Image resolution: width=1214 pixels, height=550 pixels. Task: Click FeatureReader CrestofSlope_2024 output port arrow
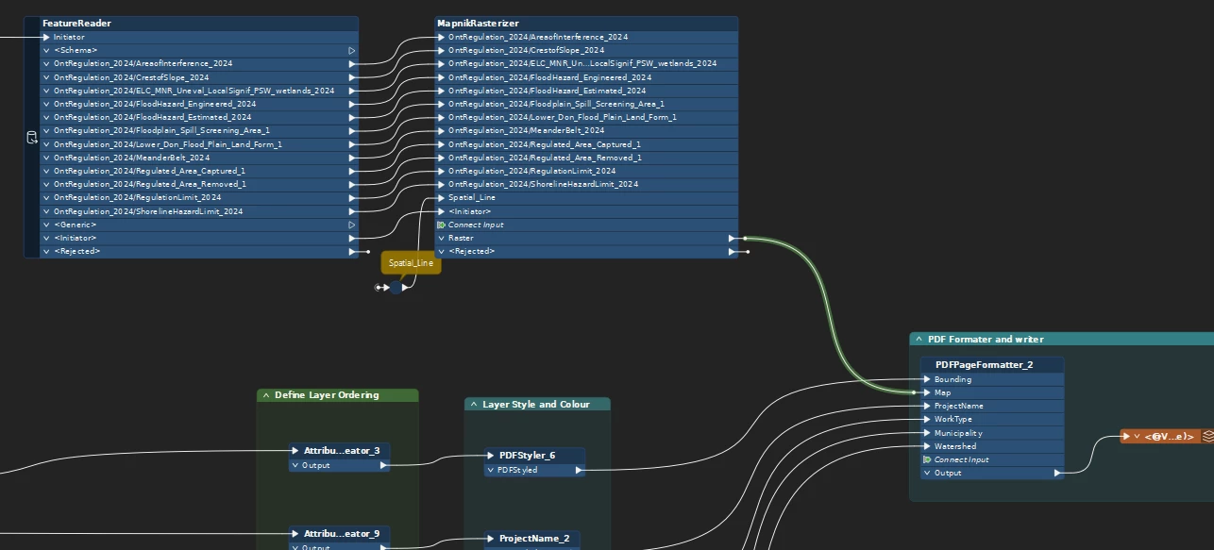point(352,77)
